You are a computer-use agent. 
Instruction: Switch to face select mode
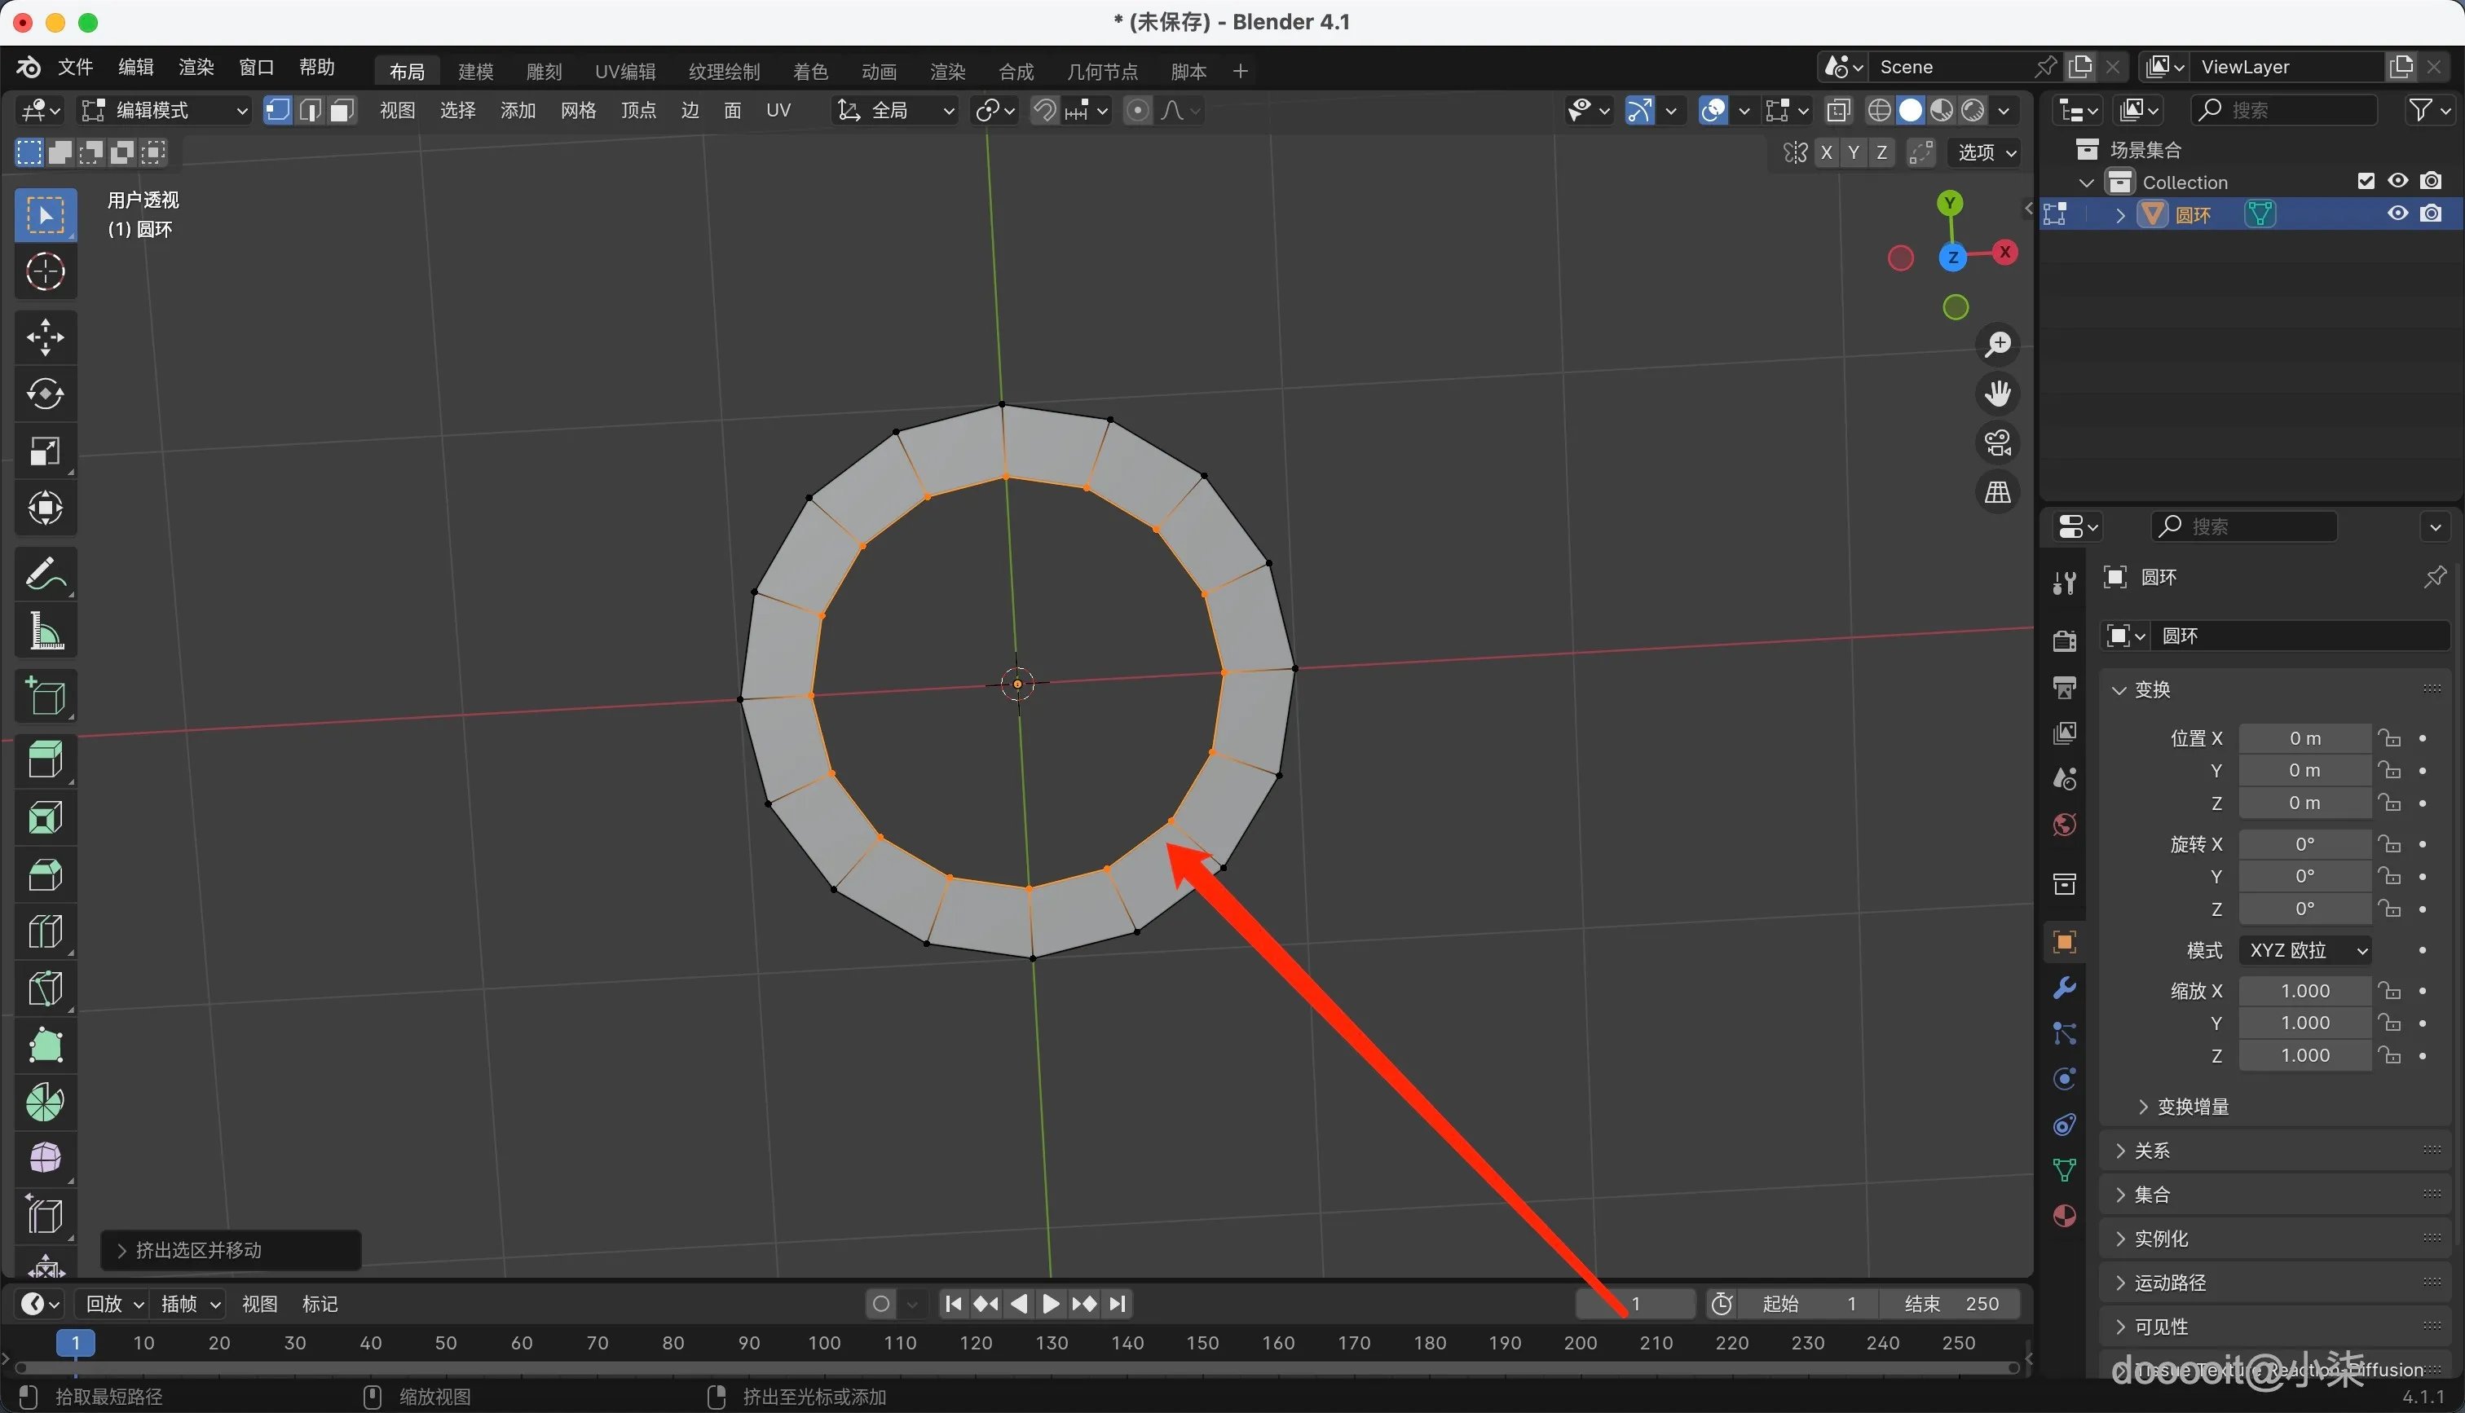point(342,111)
